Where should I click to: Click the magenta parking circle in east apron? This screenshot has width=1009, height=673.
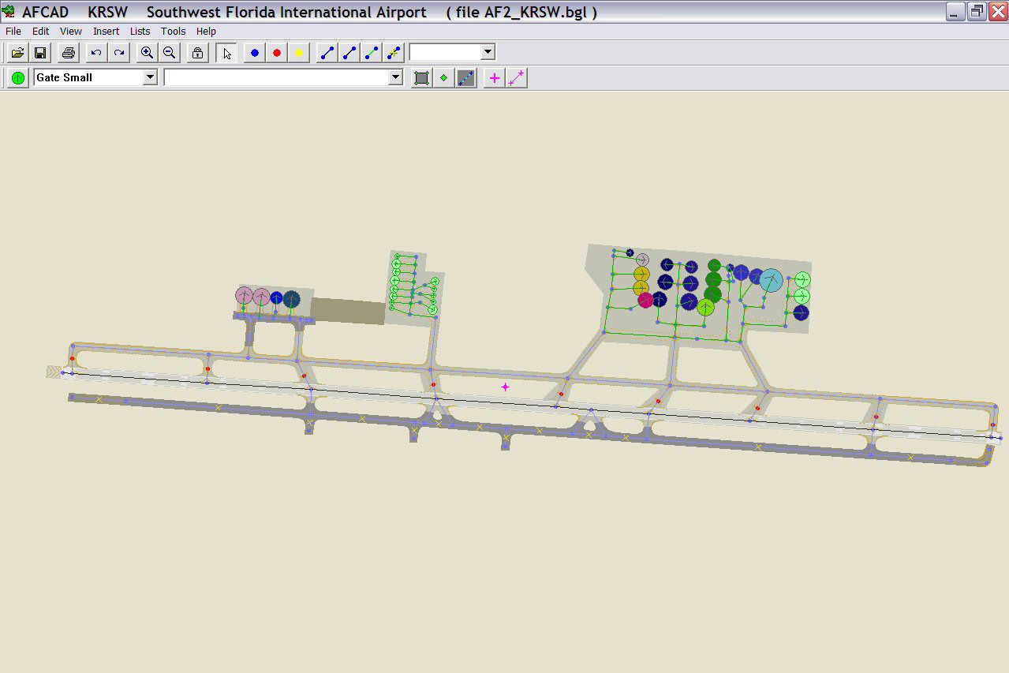(646, 300)
